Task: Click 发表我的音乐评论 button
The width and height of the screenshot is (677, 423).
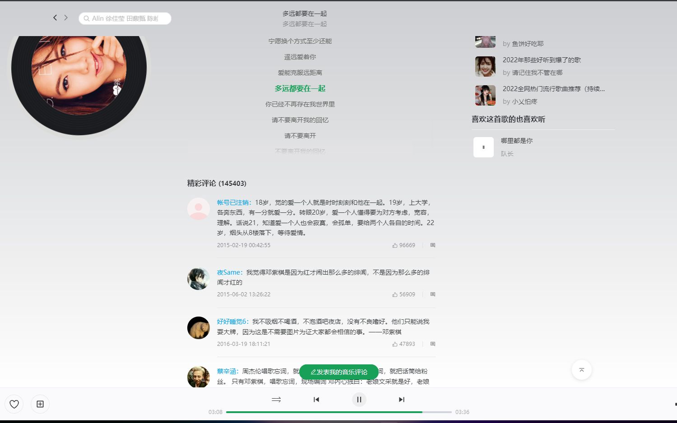Action: pos(339,372)
